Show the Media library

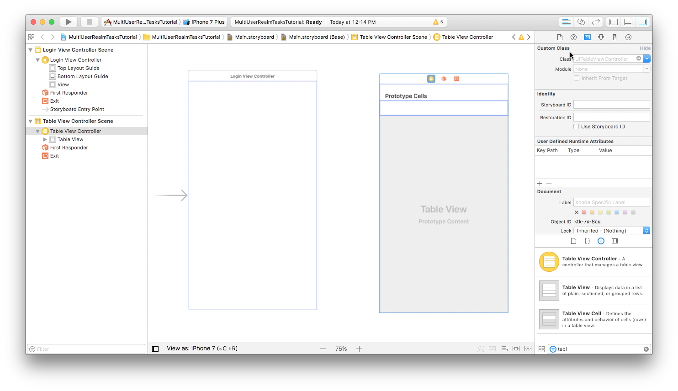click(x=614, y=241)
